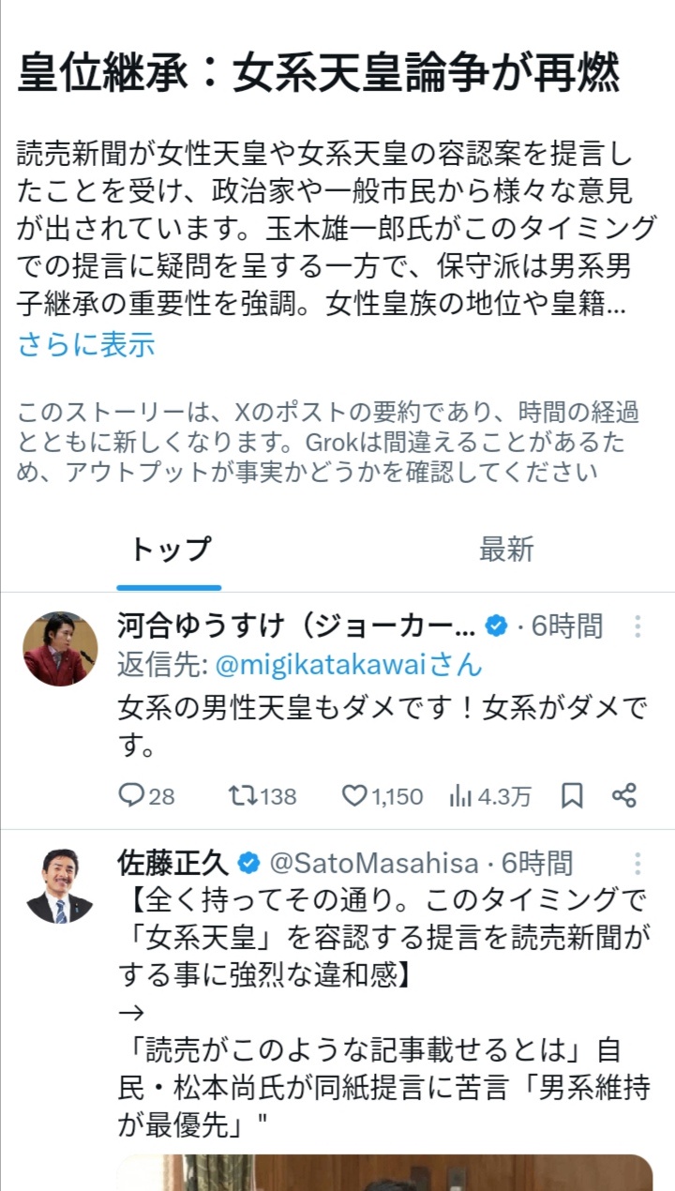Screen dimensions: 675x1191
Task: Like 河合ゆうすけ's post with the heart icon
Action: 353,796
